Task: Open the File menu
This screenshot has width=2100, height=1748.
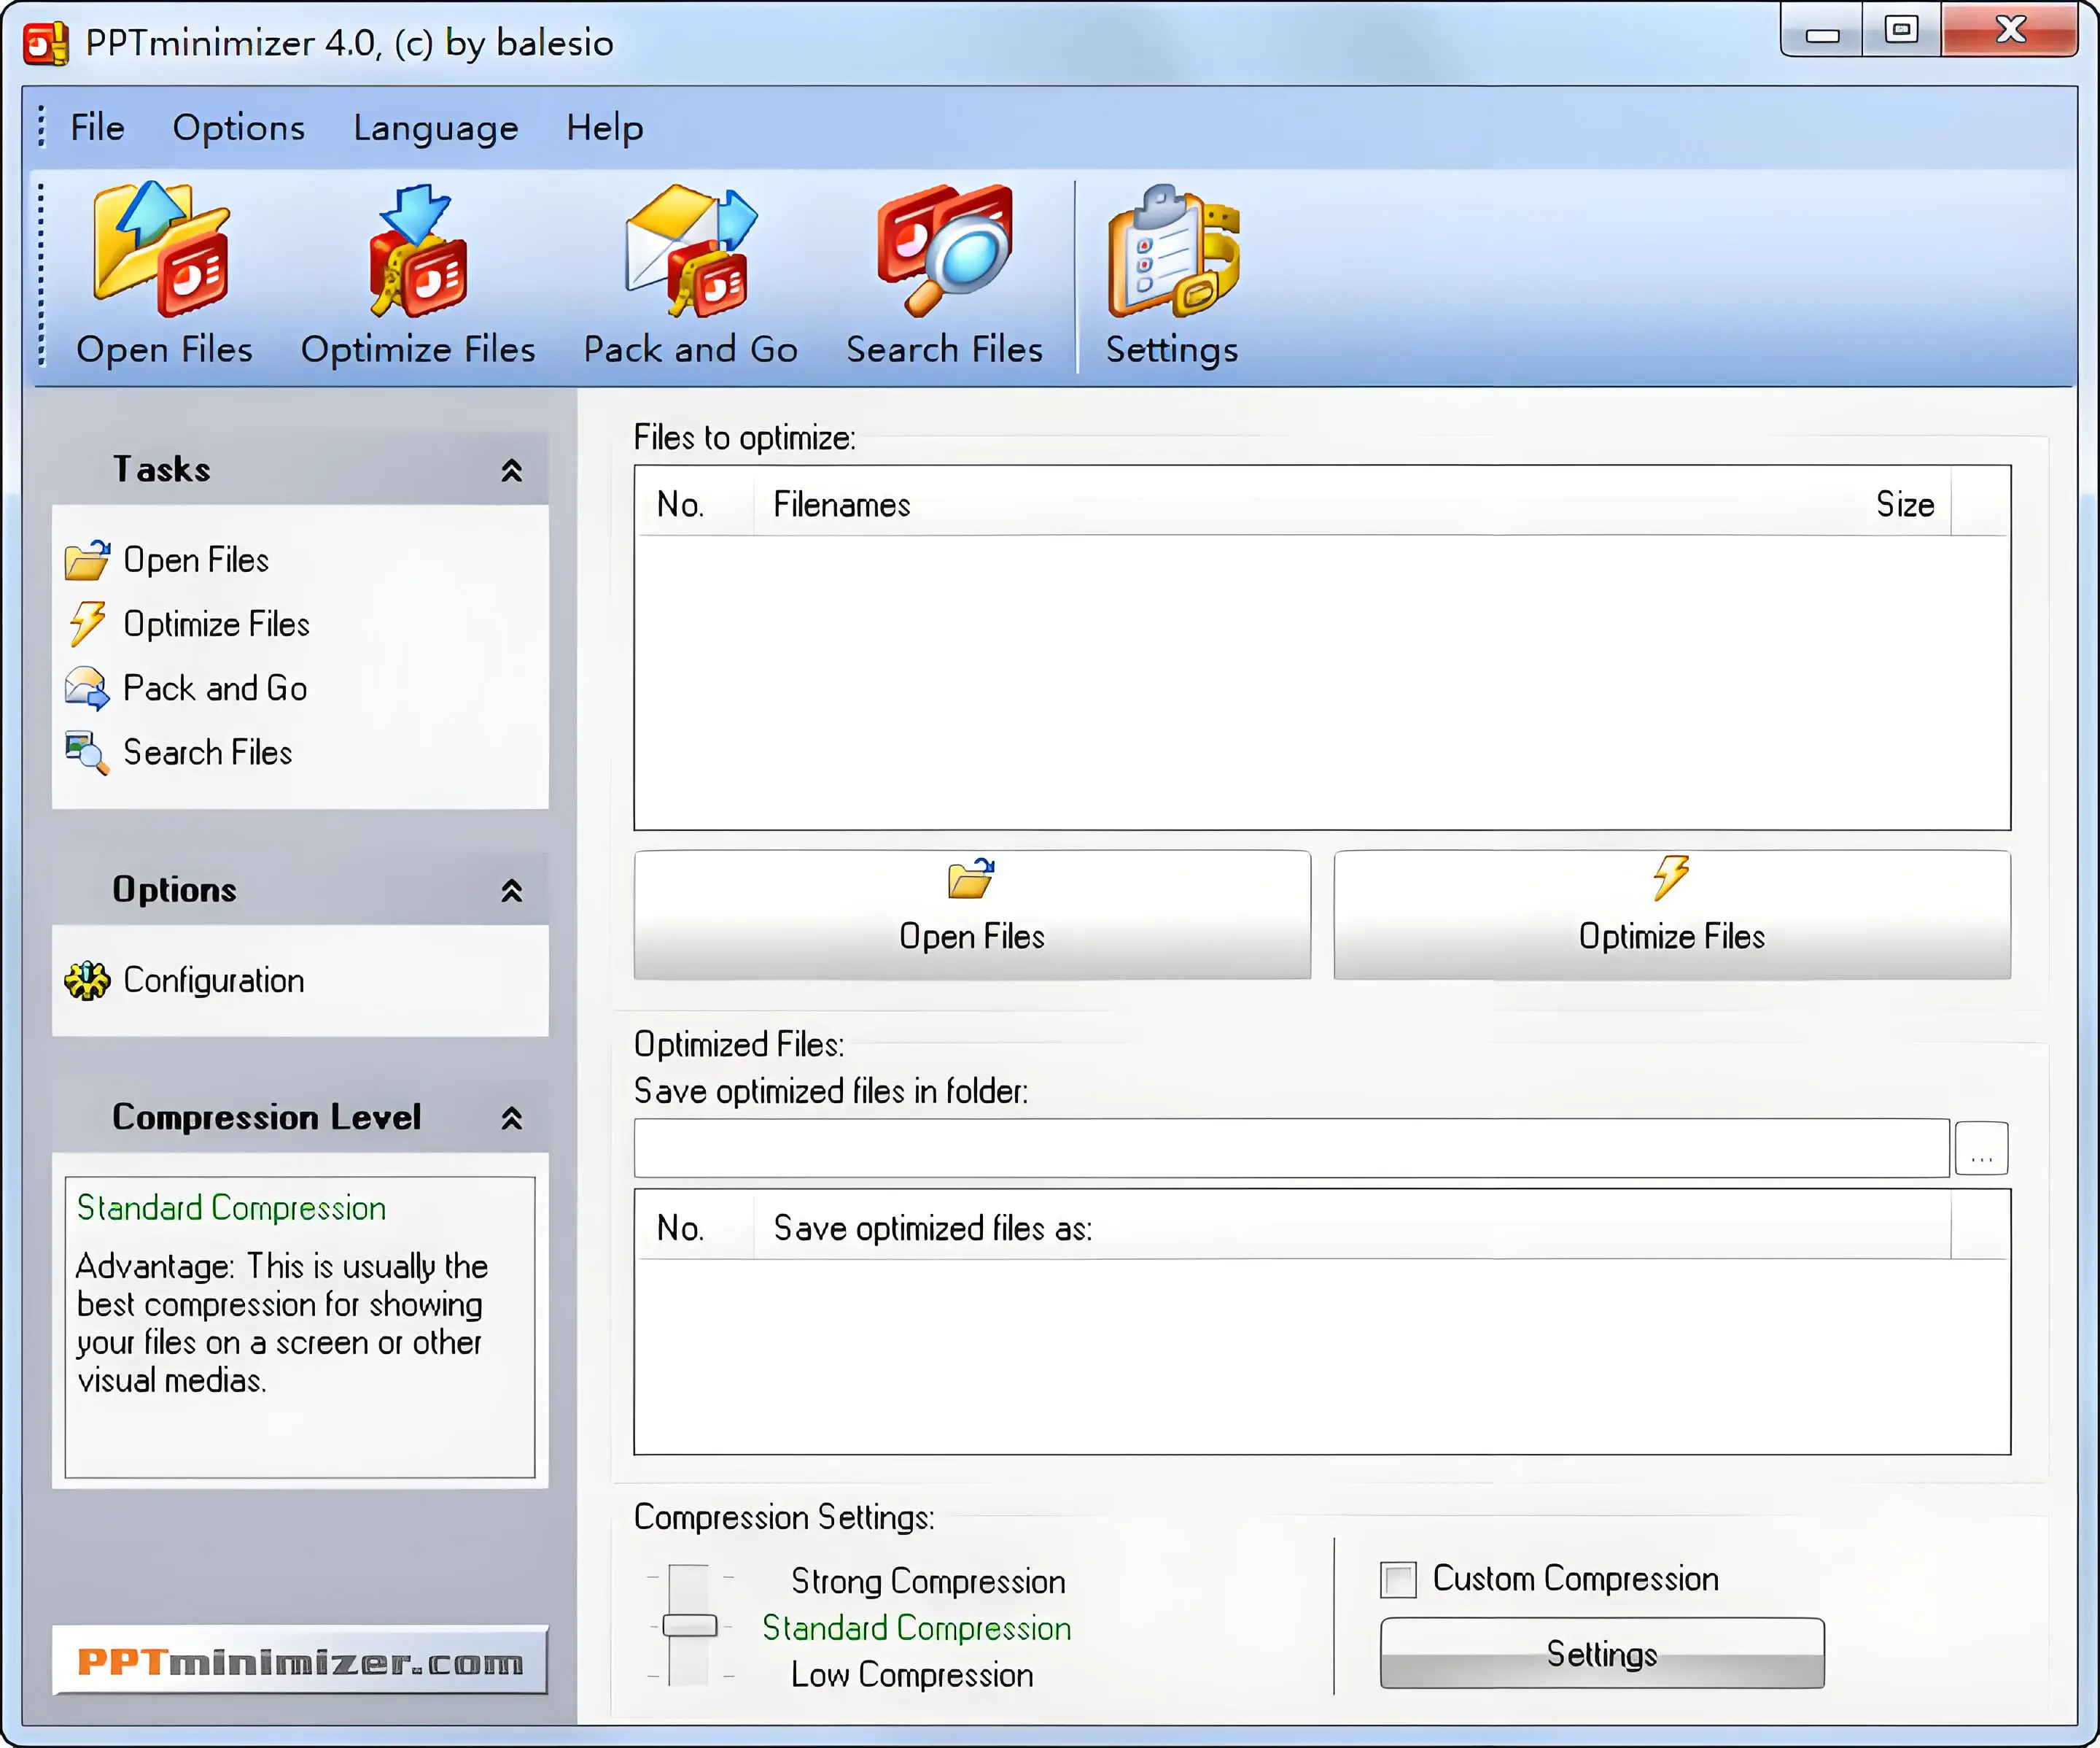Action: point(97,128)
